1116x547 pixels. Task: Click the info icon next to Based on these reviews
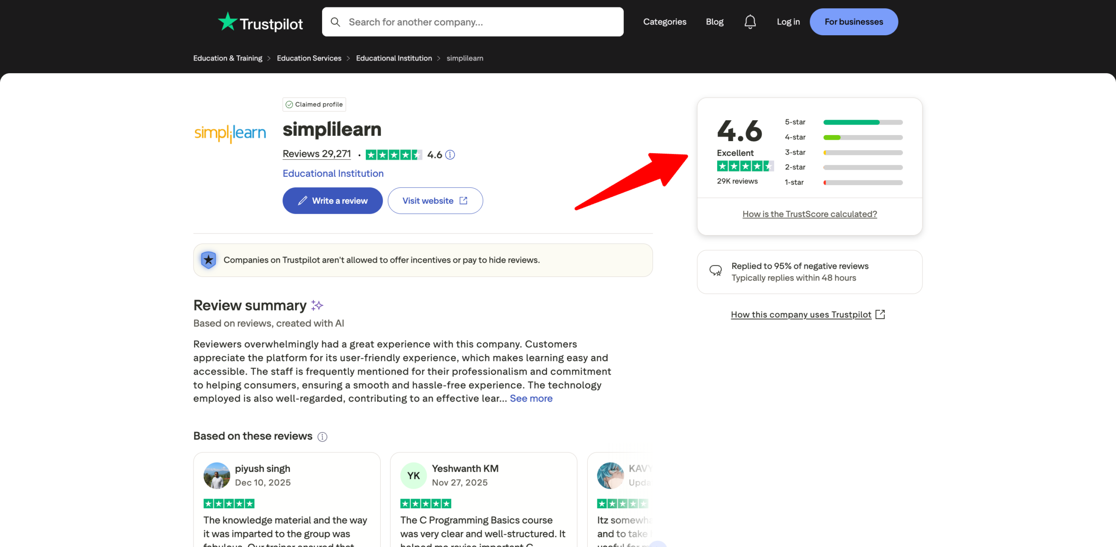pos(322,437)
